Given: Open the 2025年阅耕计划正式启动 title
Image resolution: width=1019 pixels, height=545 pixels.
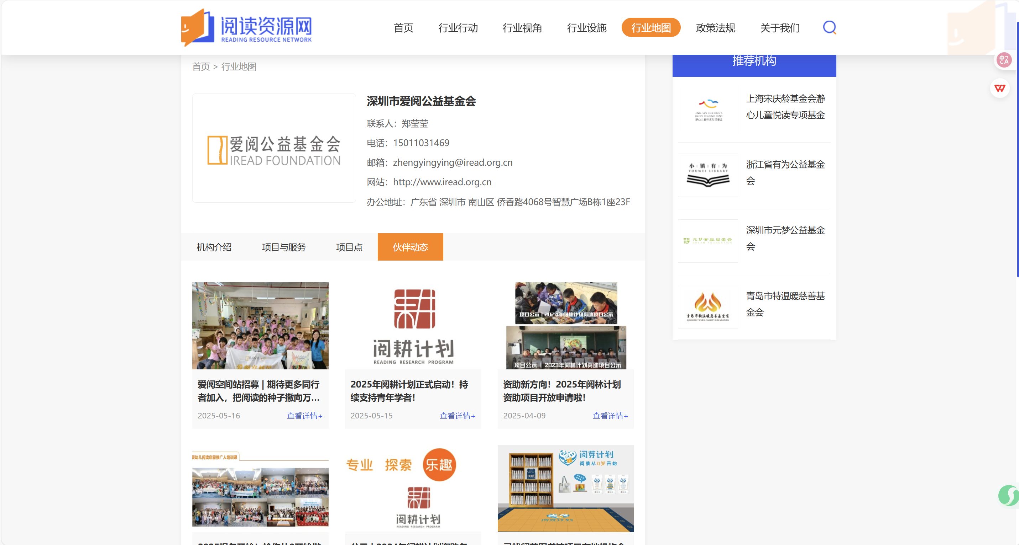Looking at the screenshot, I should 409,391.
